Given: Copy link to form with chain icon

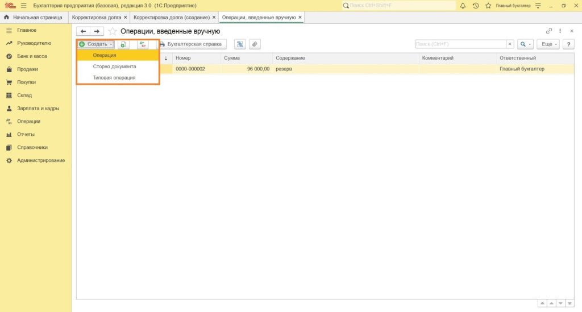Looking at the screenshot, I should pyautogui.click(x=548, y=31).
